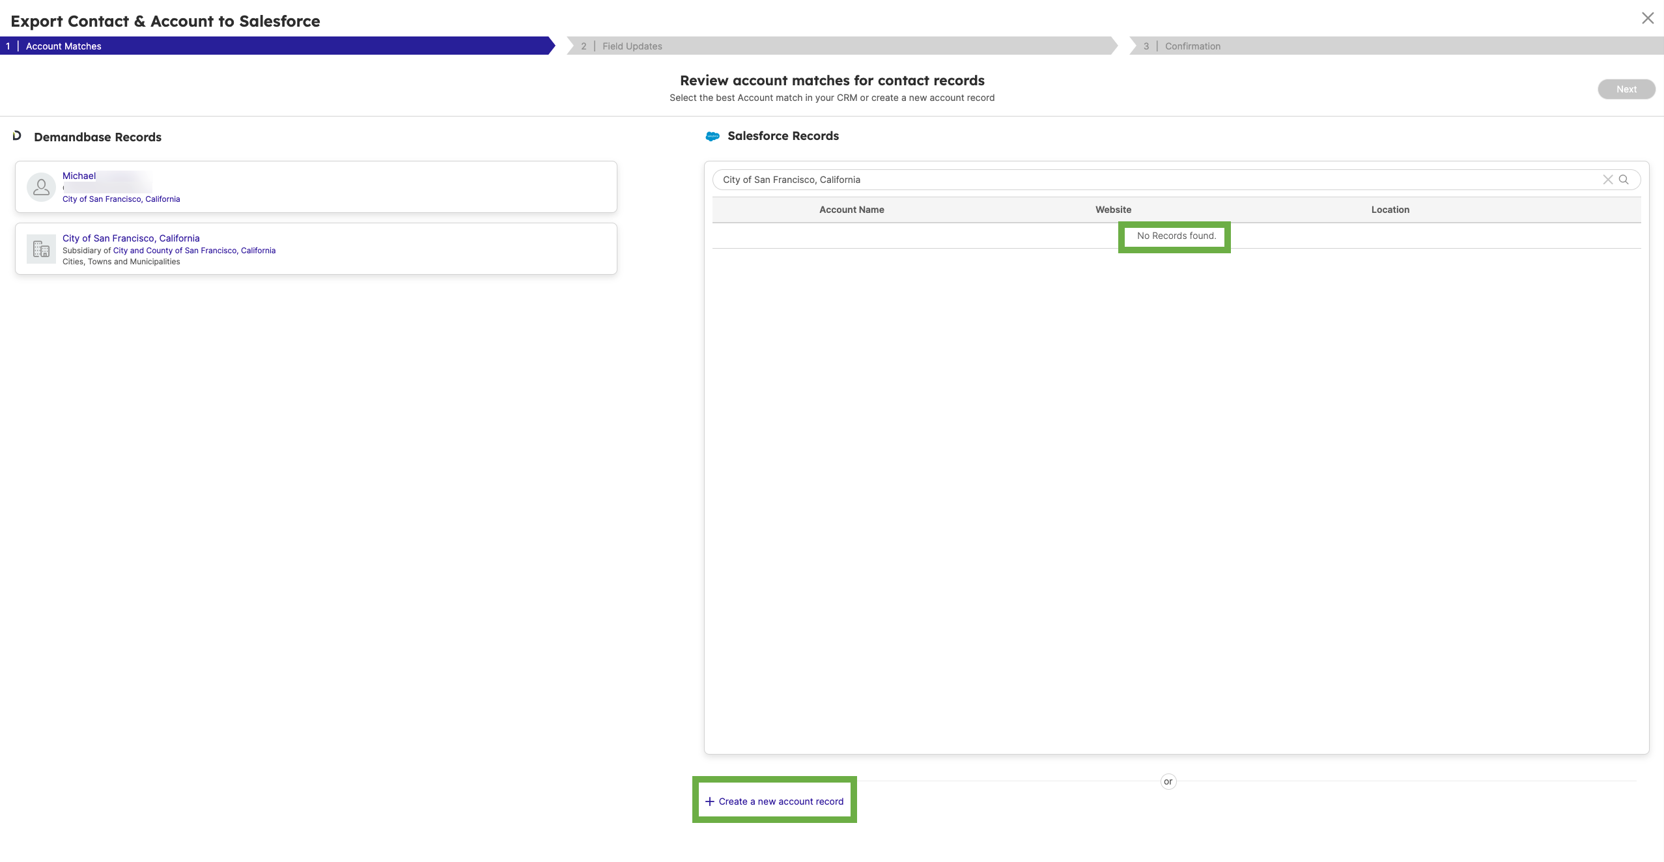The width and height of the screenshot is (1664, 862).
Task: Go to step 2 Field Updates
Action: tap(632, 46)
